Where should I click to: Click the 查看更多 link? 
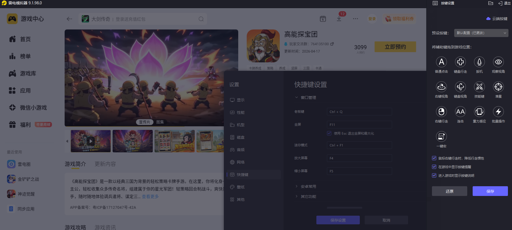pyautogui.click(x=150, y=196)
